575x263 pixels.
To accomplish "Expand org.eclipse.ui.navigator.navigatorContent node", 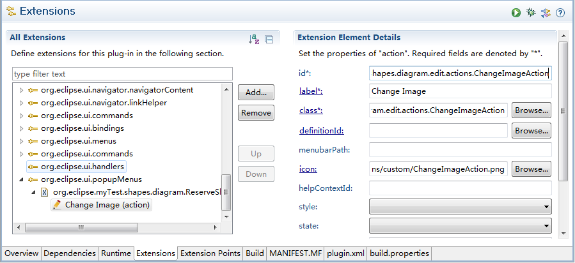I will [21, 90].
